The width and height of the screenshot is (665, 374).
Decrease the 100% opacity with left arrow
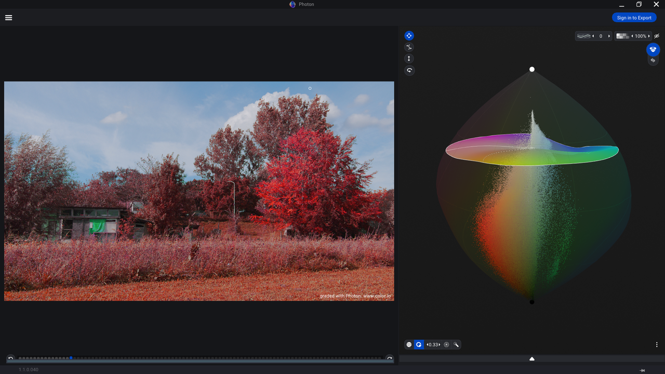pyautogui.click(x=632, y=36)
